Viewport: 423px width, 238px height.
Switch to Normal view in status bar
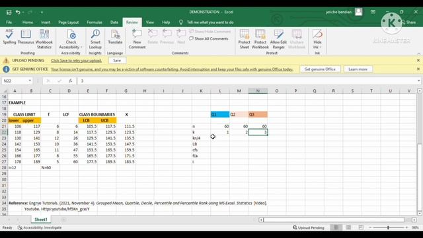coord(336,227)
